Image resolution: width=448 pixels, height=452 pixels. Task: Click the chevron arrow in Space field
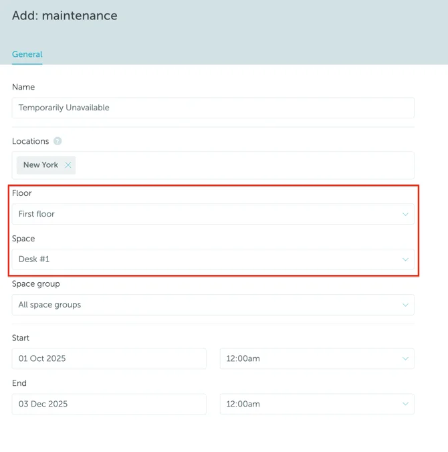(405, 259)
